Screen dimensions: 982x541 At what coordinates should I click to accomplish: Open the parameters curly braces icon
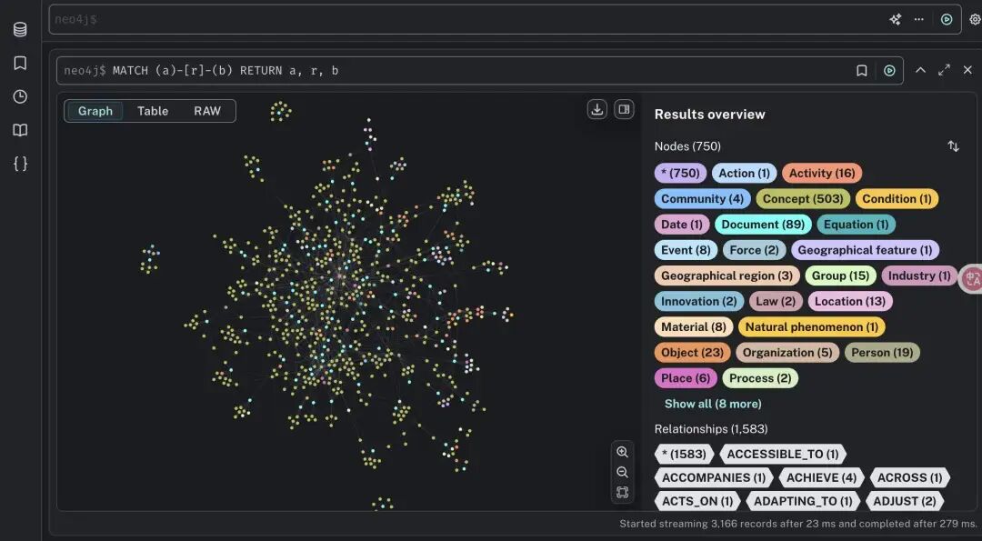pos(20,164)
